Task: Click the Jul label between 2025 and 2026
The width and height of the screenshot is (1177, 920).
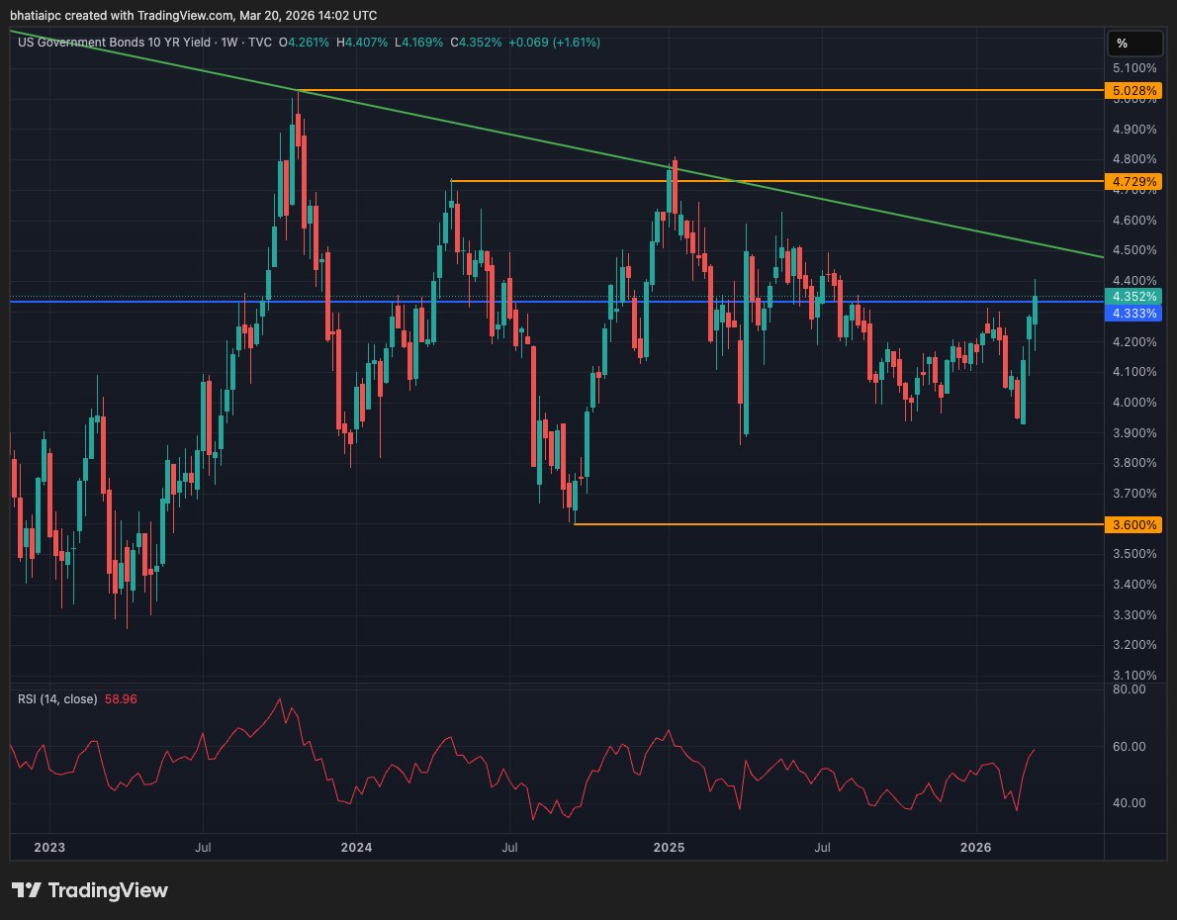Action: (823, 848)
